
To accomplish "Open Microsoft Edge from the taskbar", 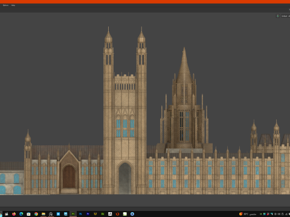I will [x=21, y=214].
